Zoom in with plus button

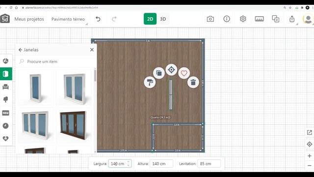point(310,156)
